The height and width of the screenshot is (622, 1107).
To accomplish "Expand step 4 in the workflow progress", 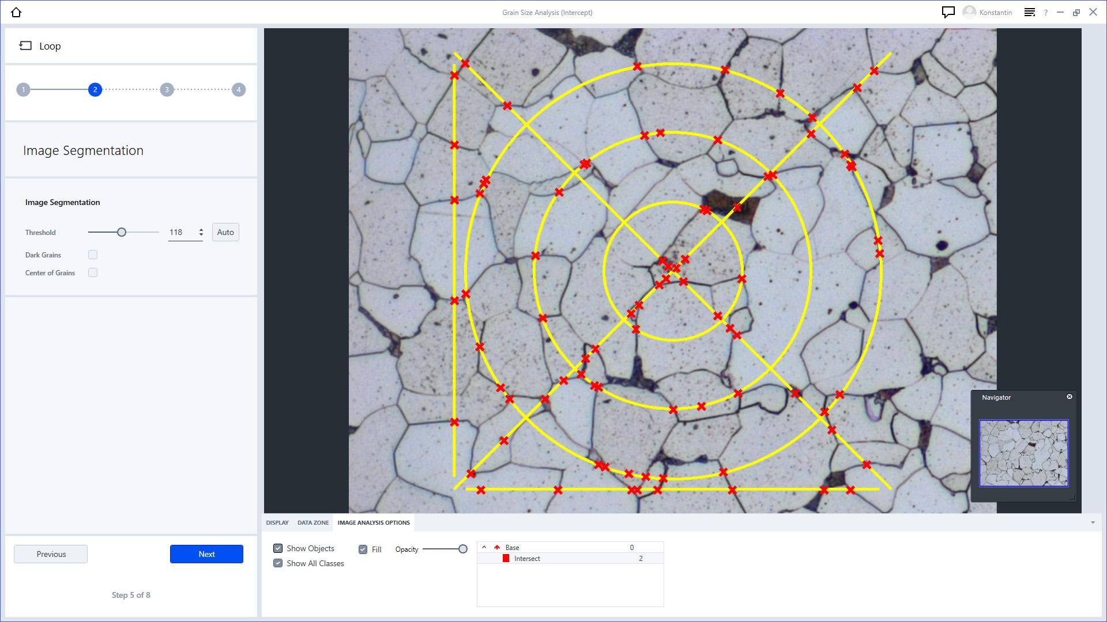I will coord(239,90).
